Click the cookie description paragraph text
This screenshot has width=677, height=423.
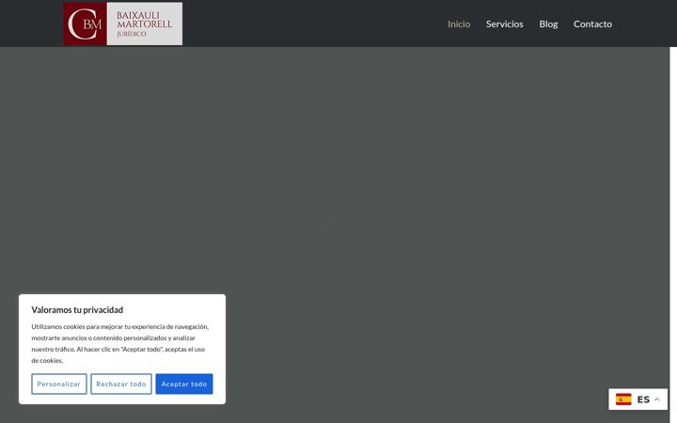(120, 344)
